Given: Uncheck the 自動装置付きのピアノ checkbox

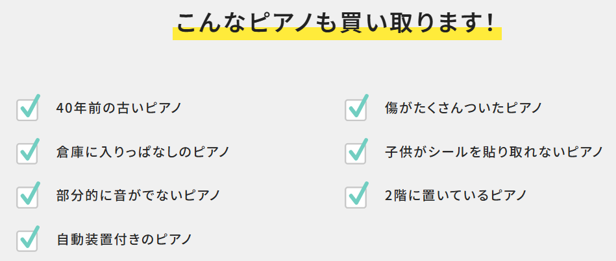Looking at the screenshot, I should tap(27, 240).
